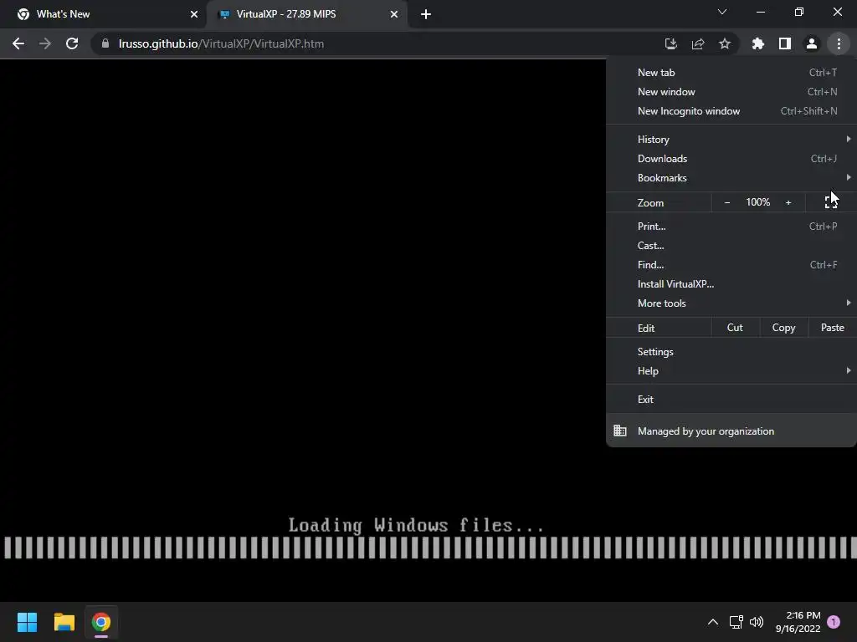Toggle the side panel icon
The width and height of the screenshot is (857, 642).
(784, 43)
